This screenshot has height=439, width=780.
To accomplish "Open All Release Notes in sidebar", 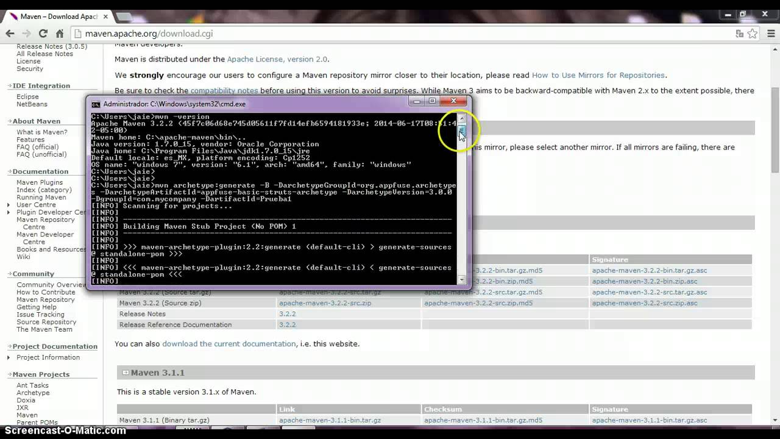I will tap(44, 54).
